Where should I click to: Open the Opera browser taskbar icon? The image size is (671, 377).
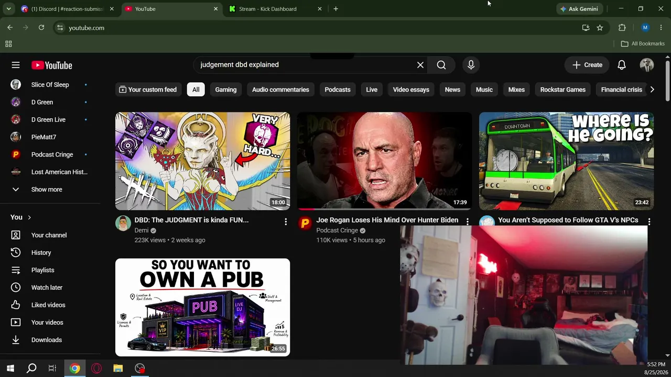click(96, 368)
